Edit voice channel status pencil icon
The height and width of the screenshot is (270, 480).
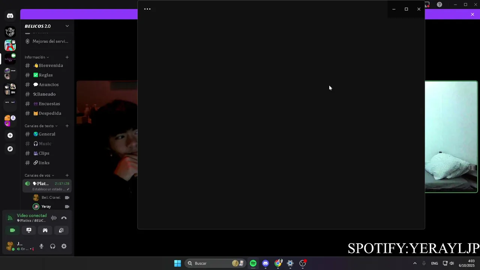pos(68,189)
